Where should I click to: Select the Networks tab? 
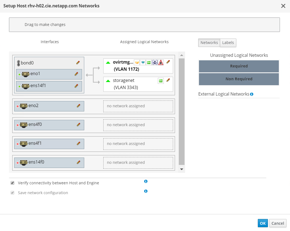pyautogui.click(x=209, y=43)
